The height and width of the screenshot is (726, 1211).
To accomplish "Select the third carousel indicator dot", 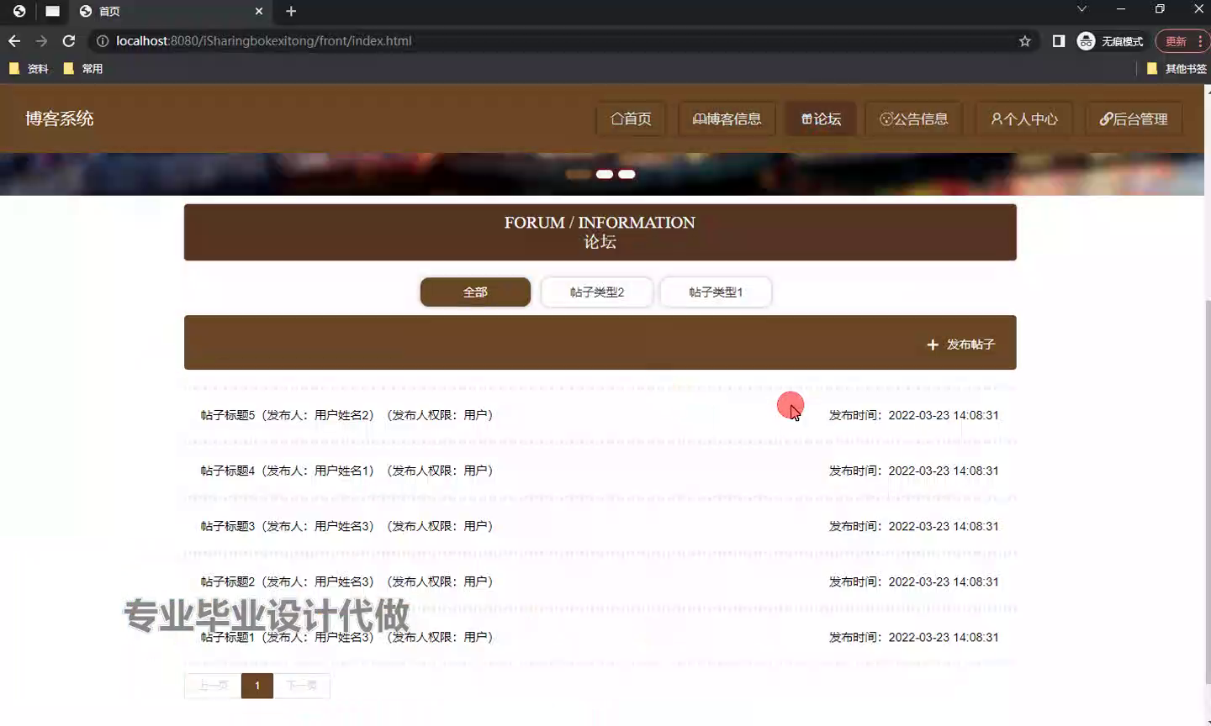I will [x=627, y=174].
